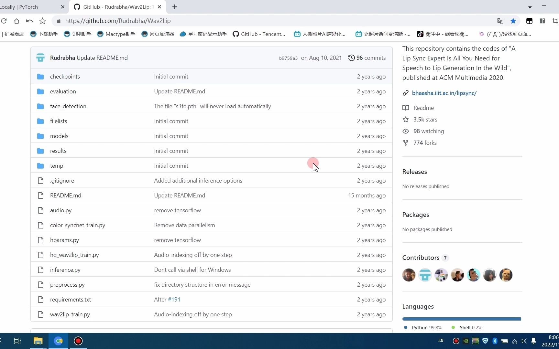The width and height of the screenshot is (559, 349).
Task: Open Task View on the taskbar
Action: 17,341
